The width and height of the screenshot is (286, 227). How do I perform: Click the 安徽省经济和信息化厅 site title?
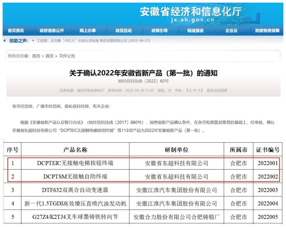191,11
